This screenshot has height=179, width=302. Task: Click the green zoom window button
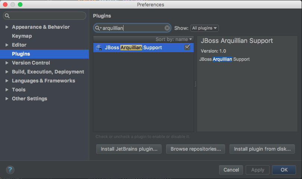click(x=20, y=4)
